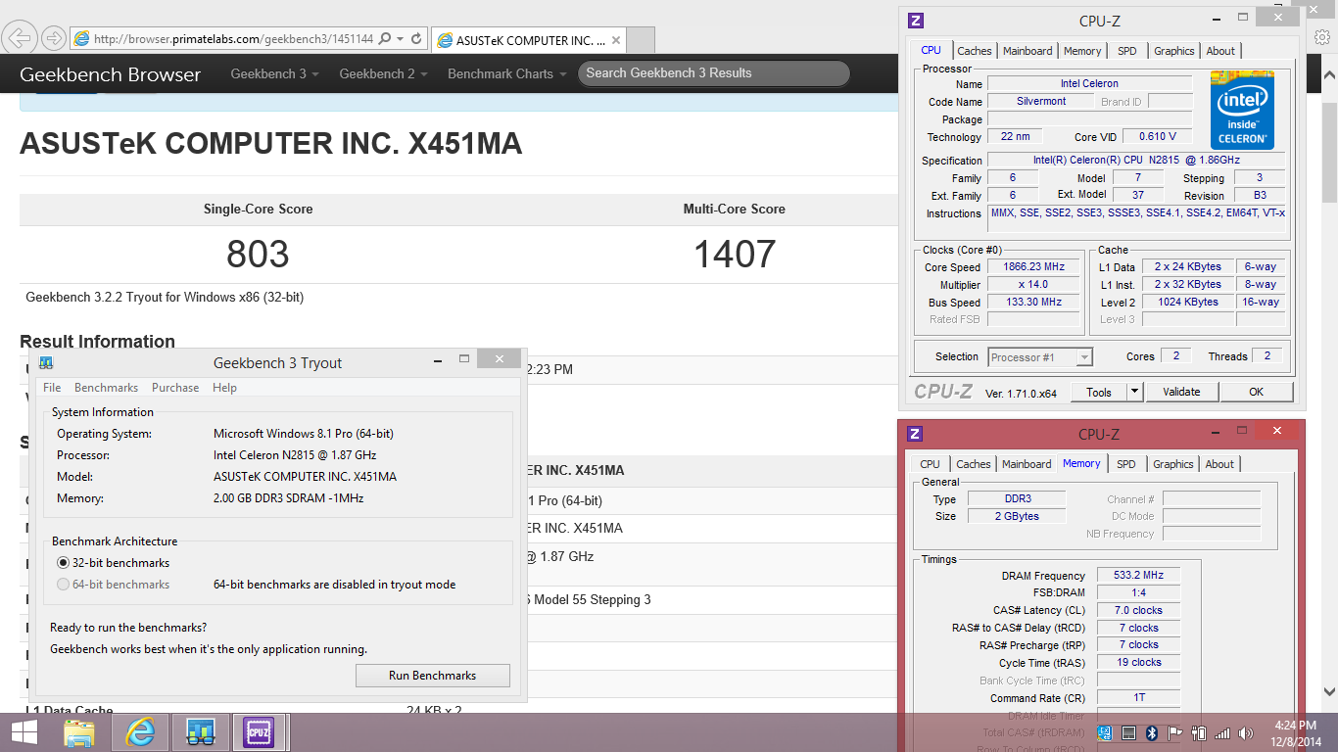Click the Tools dropdown arrow in CPU-Z
The image size is (1338, 752).
pyautogui.click(x=1134, y=392)
